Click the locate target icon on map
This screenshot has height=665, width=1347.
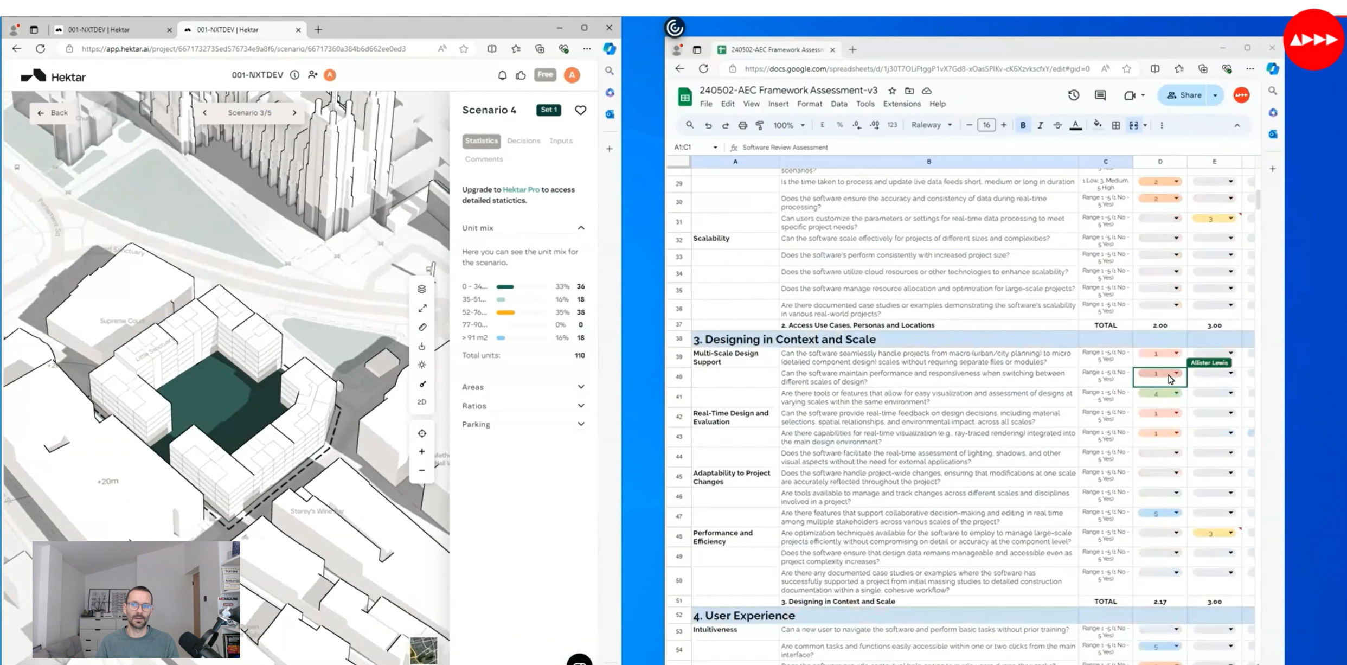click(422, 433)
